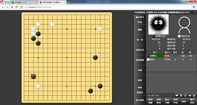This screenshot has width=197, height=105.
Task: Toggle 关闭声音 sound off
Action: coord(175,101)
